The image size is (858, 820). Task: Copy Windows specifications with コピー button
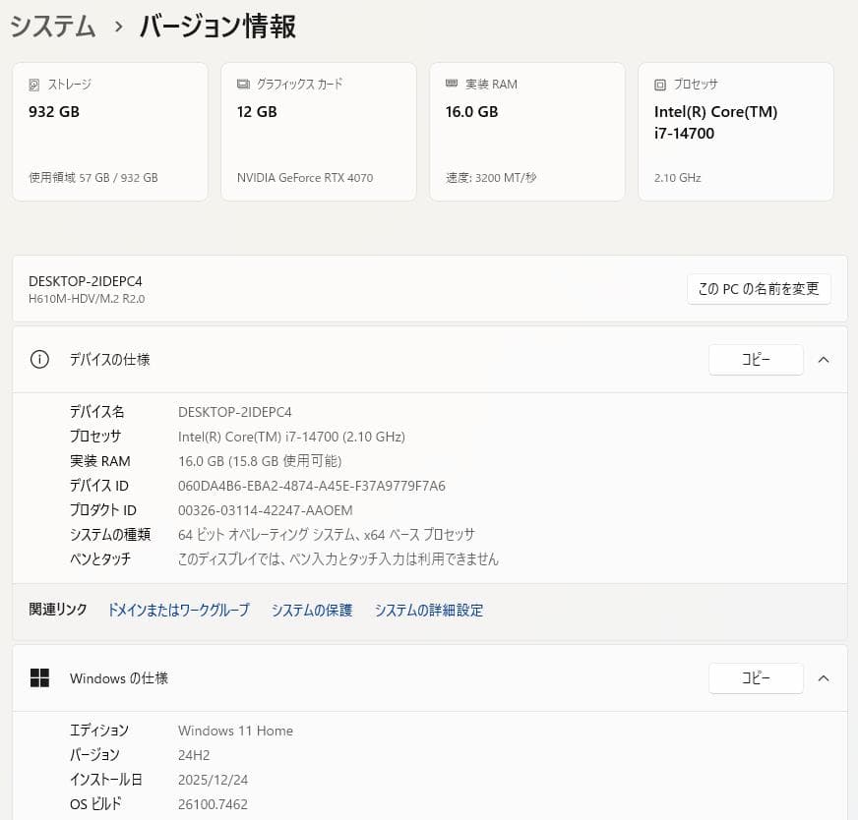(x=757, y=678)
